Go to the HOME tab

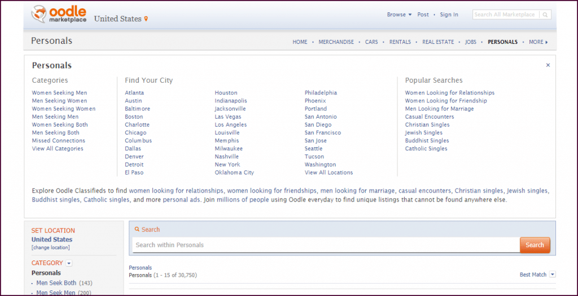[300, 42]
